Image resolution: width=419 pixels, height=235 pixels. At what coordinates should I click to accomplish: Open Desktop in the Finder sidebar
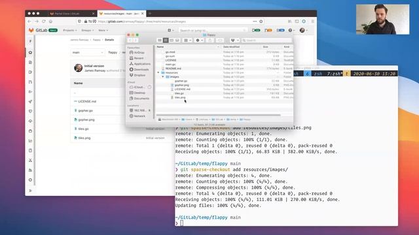coord(137,93)
